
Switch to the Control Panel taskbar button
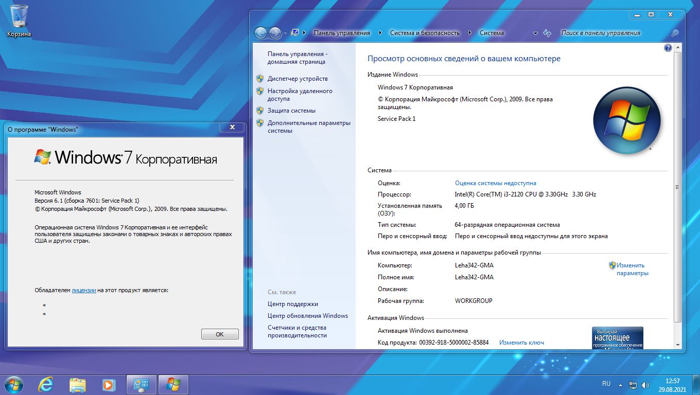pyautogui.click(x=142, y=385)
